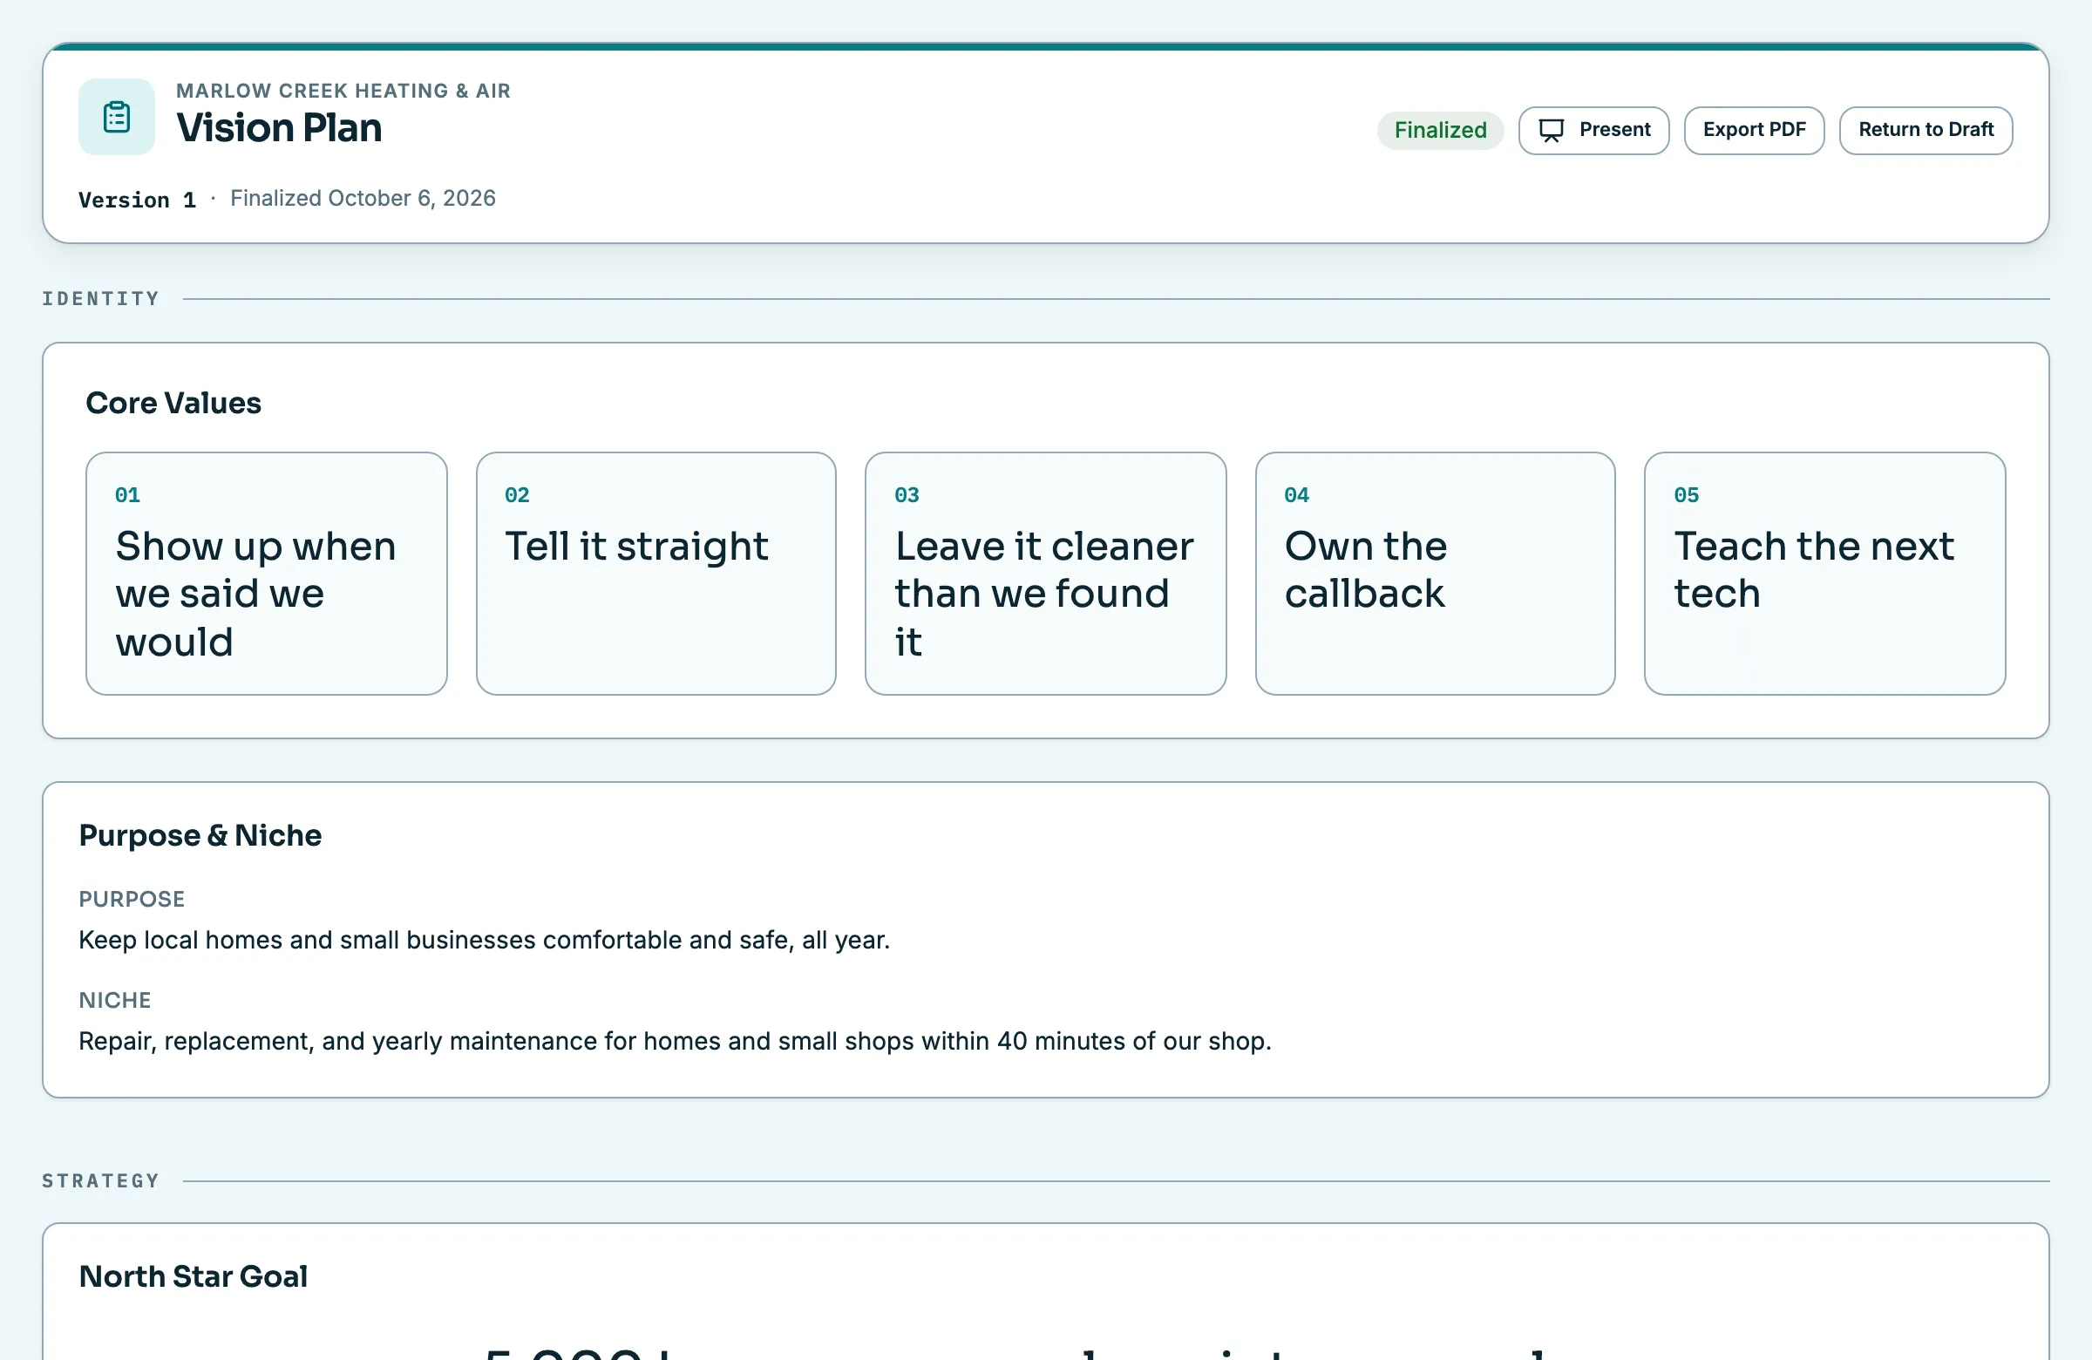Click the Marlow Creek Heating & Air company name
The width and height of the screenshot is (2092, 1360).
tap(343, 91)
